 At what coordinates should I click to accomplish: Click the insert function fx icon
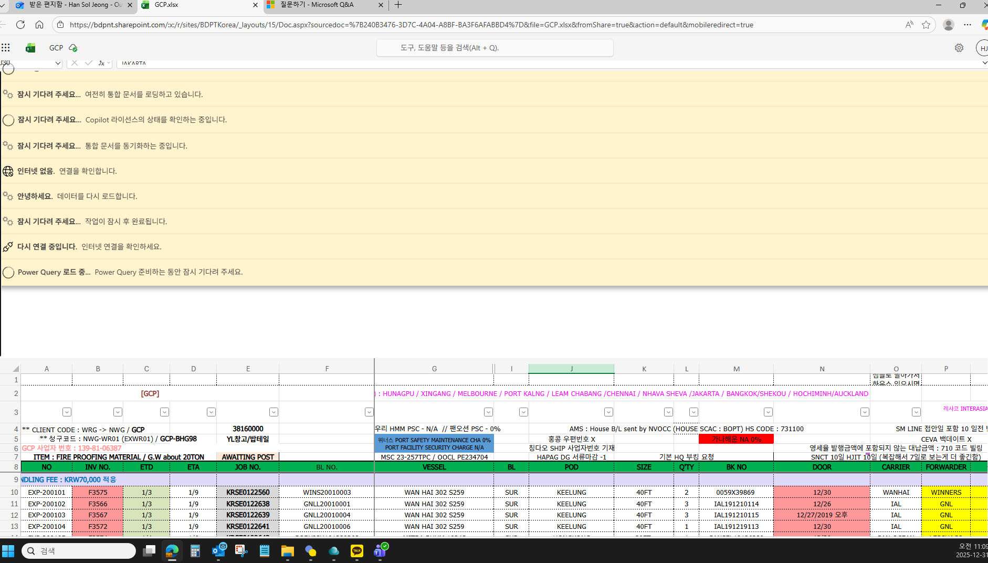(101, 63)
